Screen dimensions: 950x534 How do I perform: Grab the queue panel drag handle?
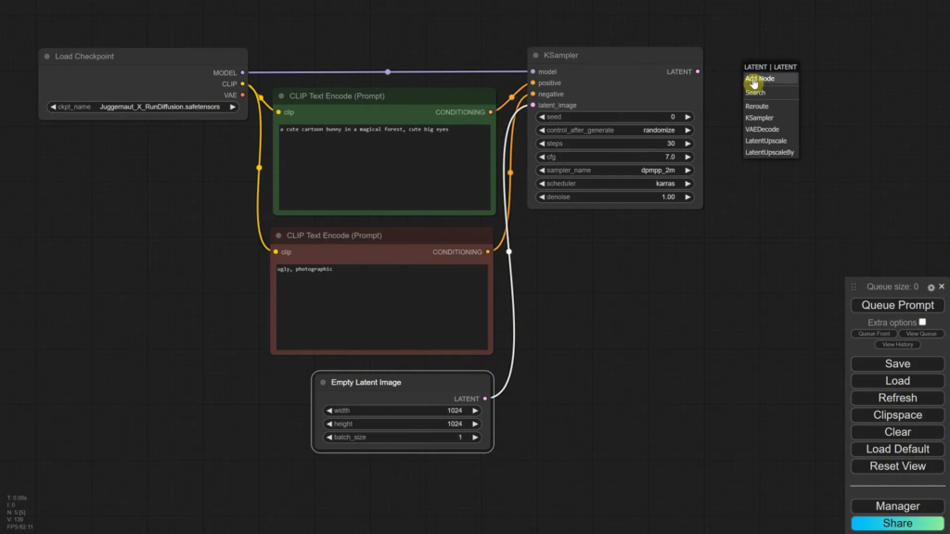pos(854,287)
